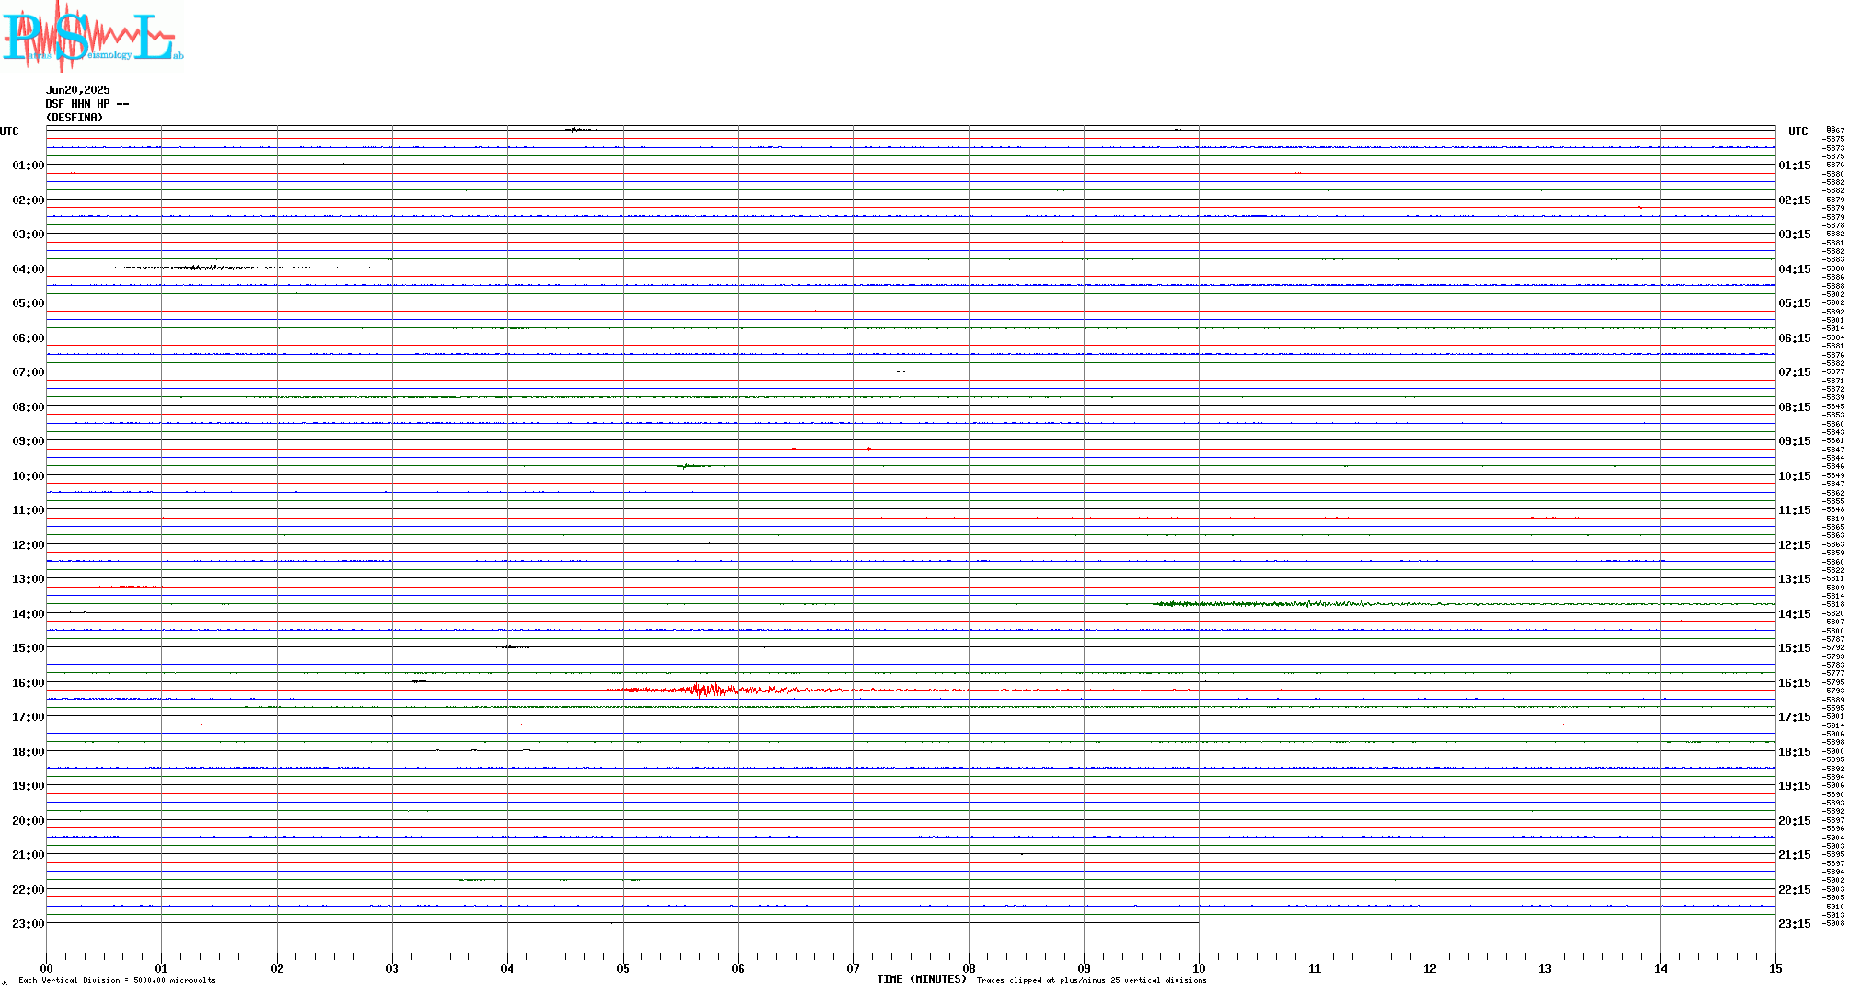
Task: Click minute tick label 00 on axis
Action: coord(46,968)
